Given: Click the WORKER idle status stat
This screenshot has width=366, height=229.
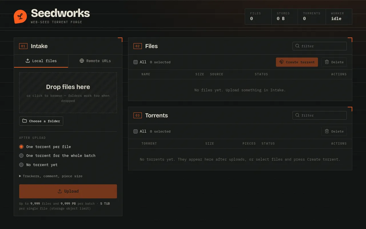Looking at the screenshot, I should (x=339, y=17).
